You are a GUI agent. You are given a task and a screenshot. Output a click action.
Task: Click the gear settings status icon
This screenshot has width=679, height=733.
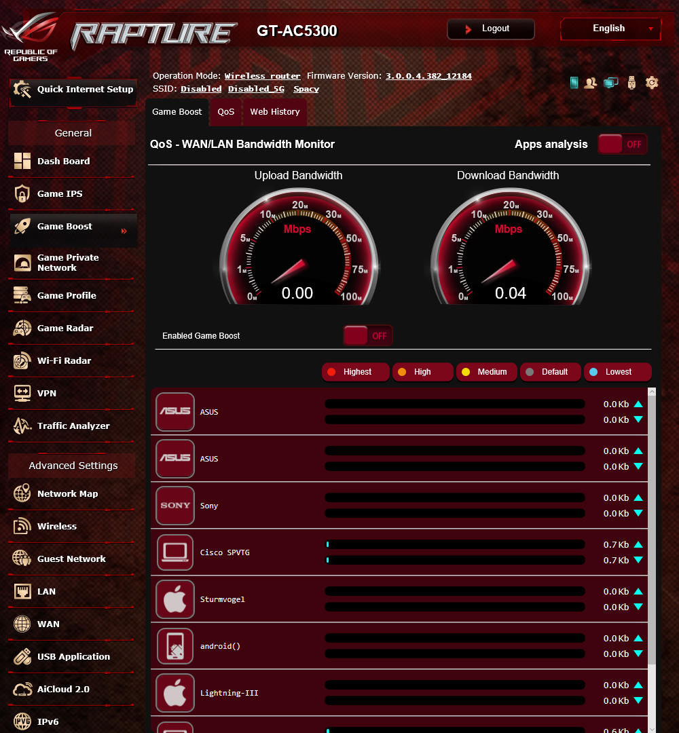click(x=652, y=83)
